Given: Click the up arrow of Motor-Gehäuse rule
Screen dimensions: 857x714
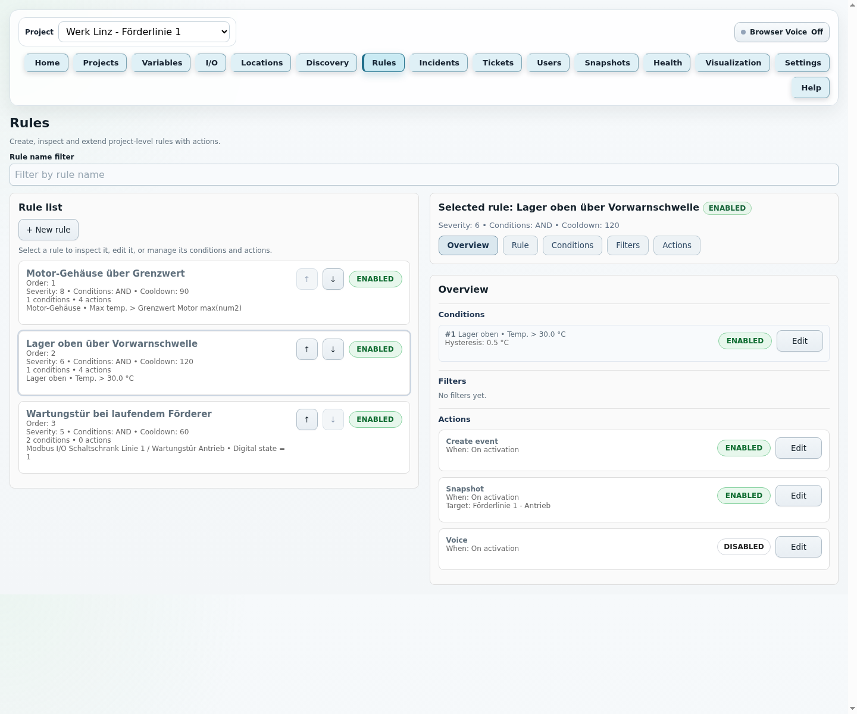Looking at the screenshot, I should click(x=307, y=279).
